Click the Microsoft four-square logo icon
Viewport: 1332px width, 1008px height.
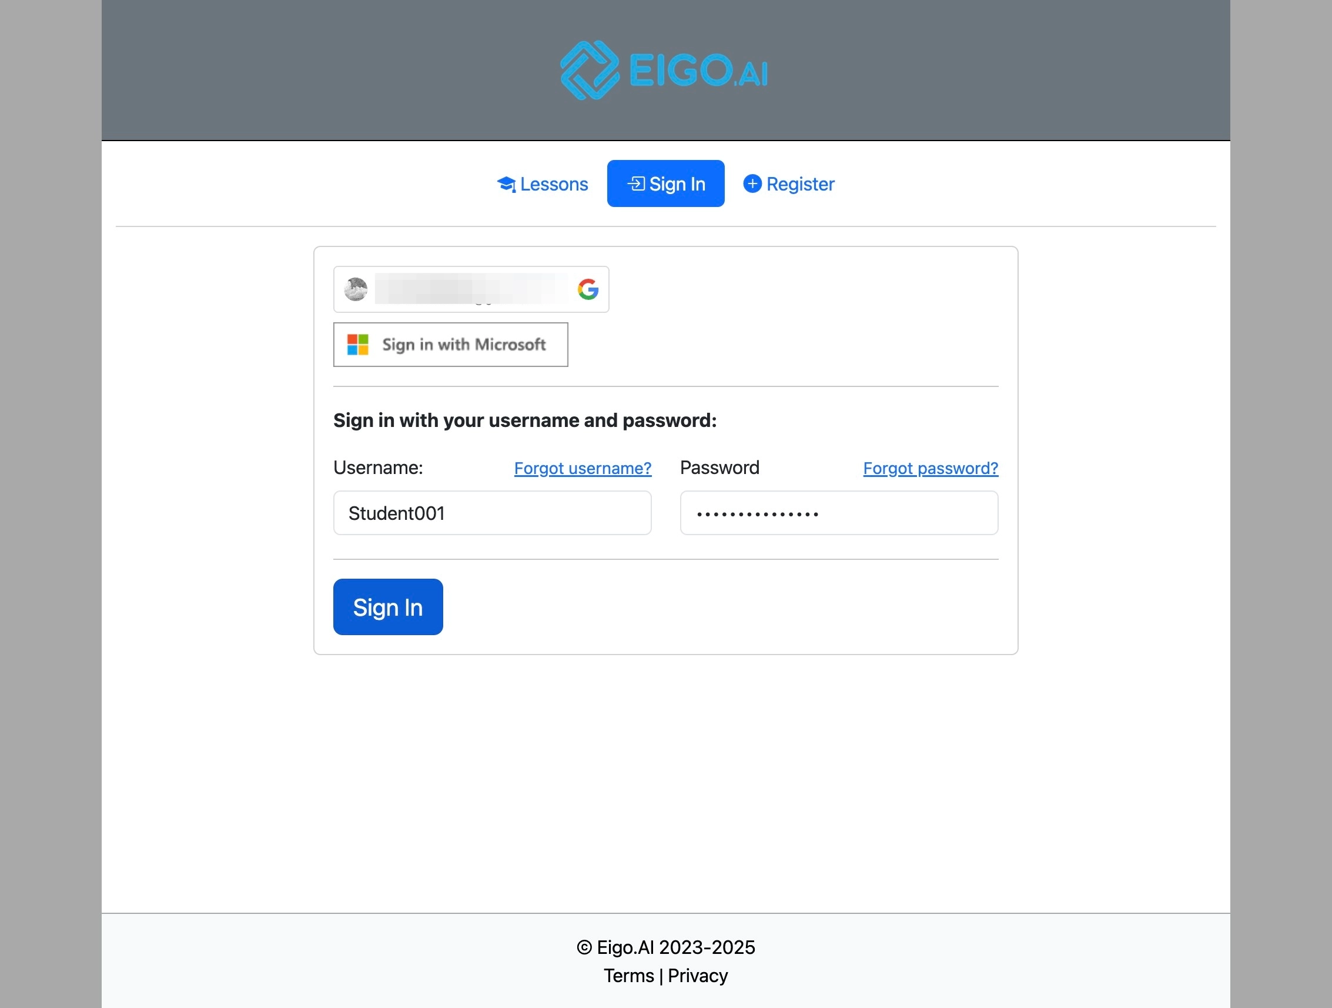358,345
